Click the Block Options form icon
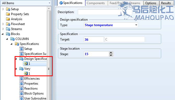This screenshot has width=175, height=100. tap(21, 93)
